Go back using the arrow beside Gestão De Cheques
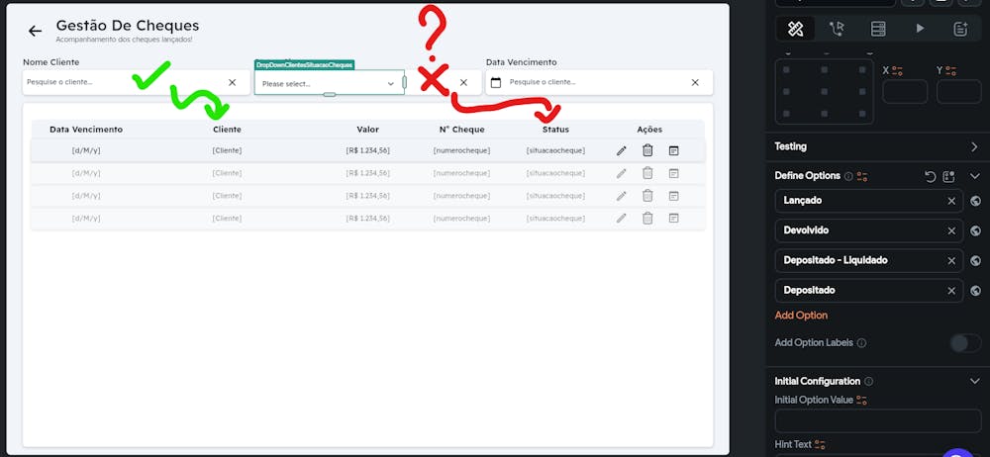 pos(35,31)
